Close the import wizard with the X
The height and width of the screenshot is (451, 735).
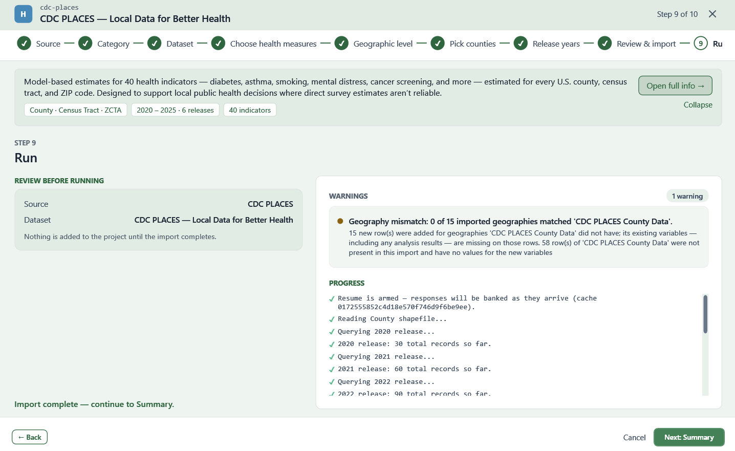click(712, 14)
